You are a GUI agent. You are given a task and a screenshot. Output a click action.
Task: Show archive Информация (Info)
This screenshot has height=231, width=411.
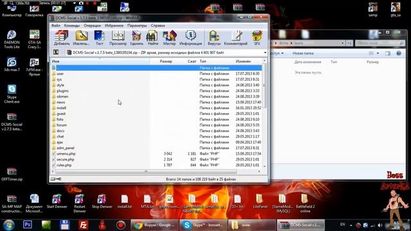(191, 38)
